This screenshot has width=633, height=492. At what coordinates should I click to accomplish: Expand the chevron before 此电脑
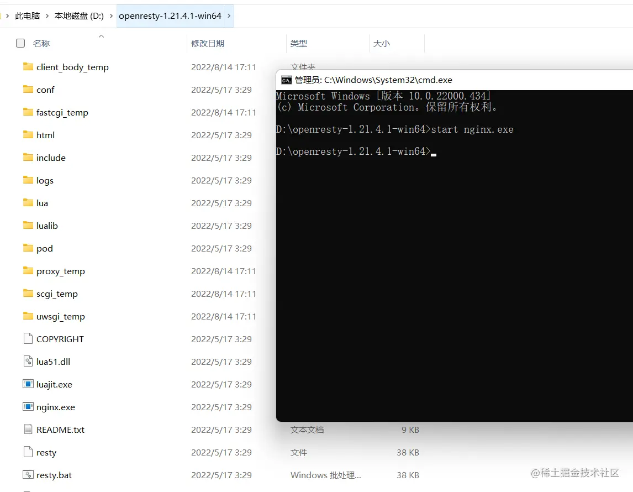pos(7,15)
